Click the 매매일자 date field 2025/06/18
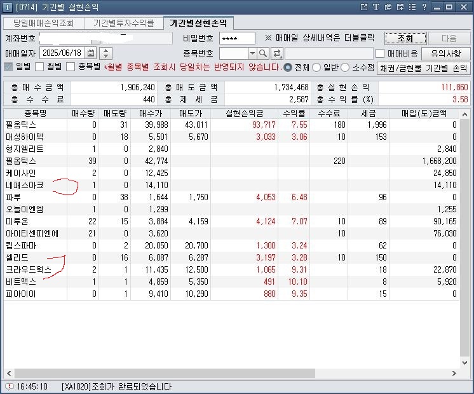Viewport: 474px width, 394px height. pos(62,53)
